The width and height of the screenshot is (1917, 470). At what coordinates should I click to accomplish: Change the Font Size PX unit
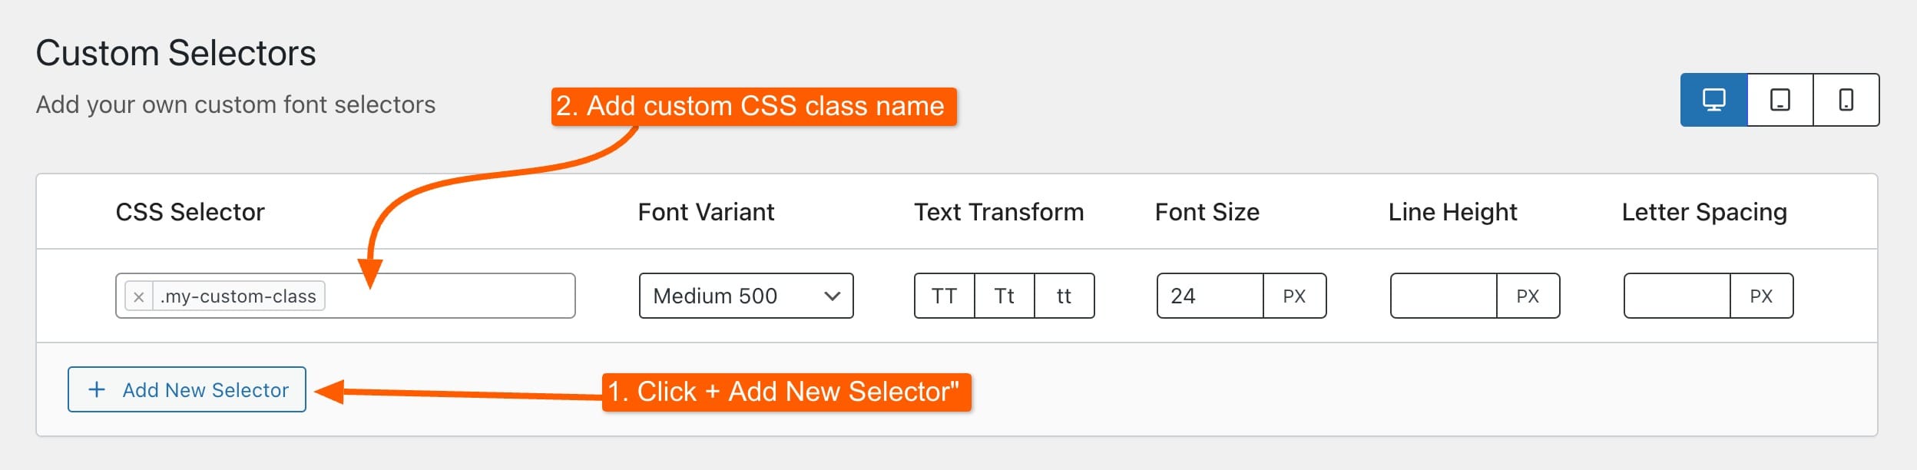click(1294, 296)
